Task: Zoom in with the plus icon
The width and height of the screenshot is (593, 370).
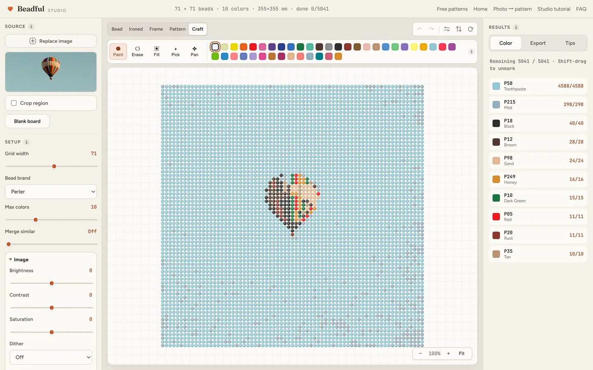Action: pos(448,354)
